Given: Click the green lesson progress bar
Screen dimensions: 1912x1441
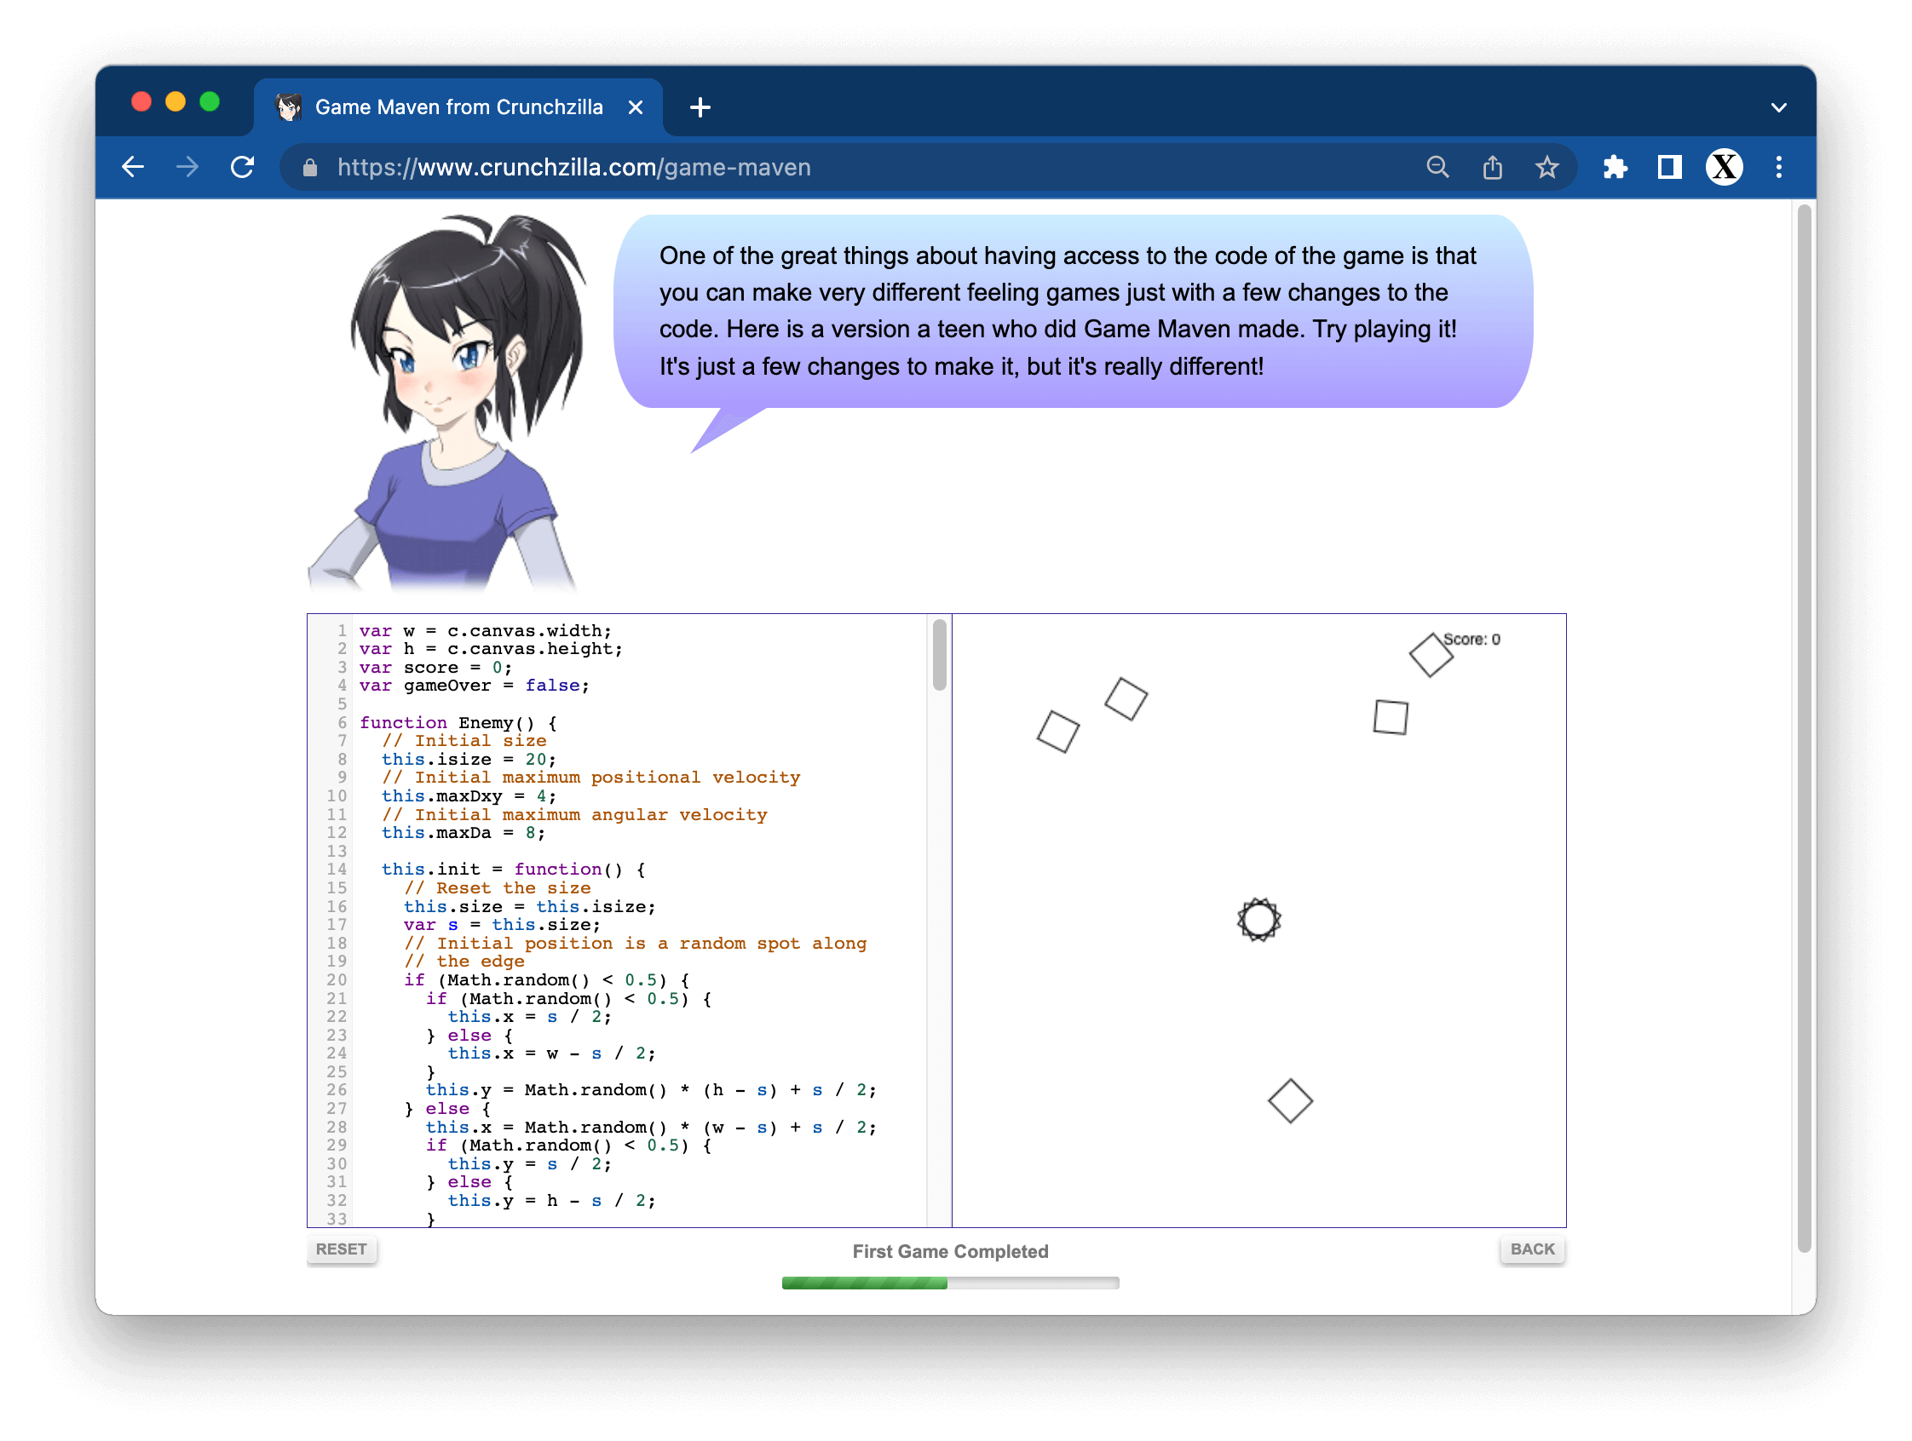Looking at the screenshot, I should coord(950,1283).
